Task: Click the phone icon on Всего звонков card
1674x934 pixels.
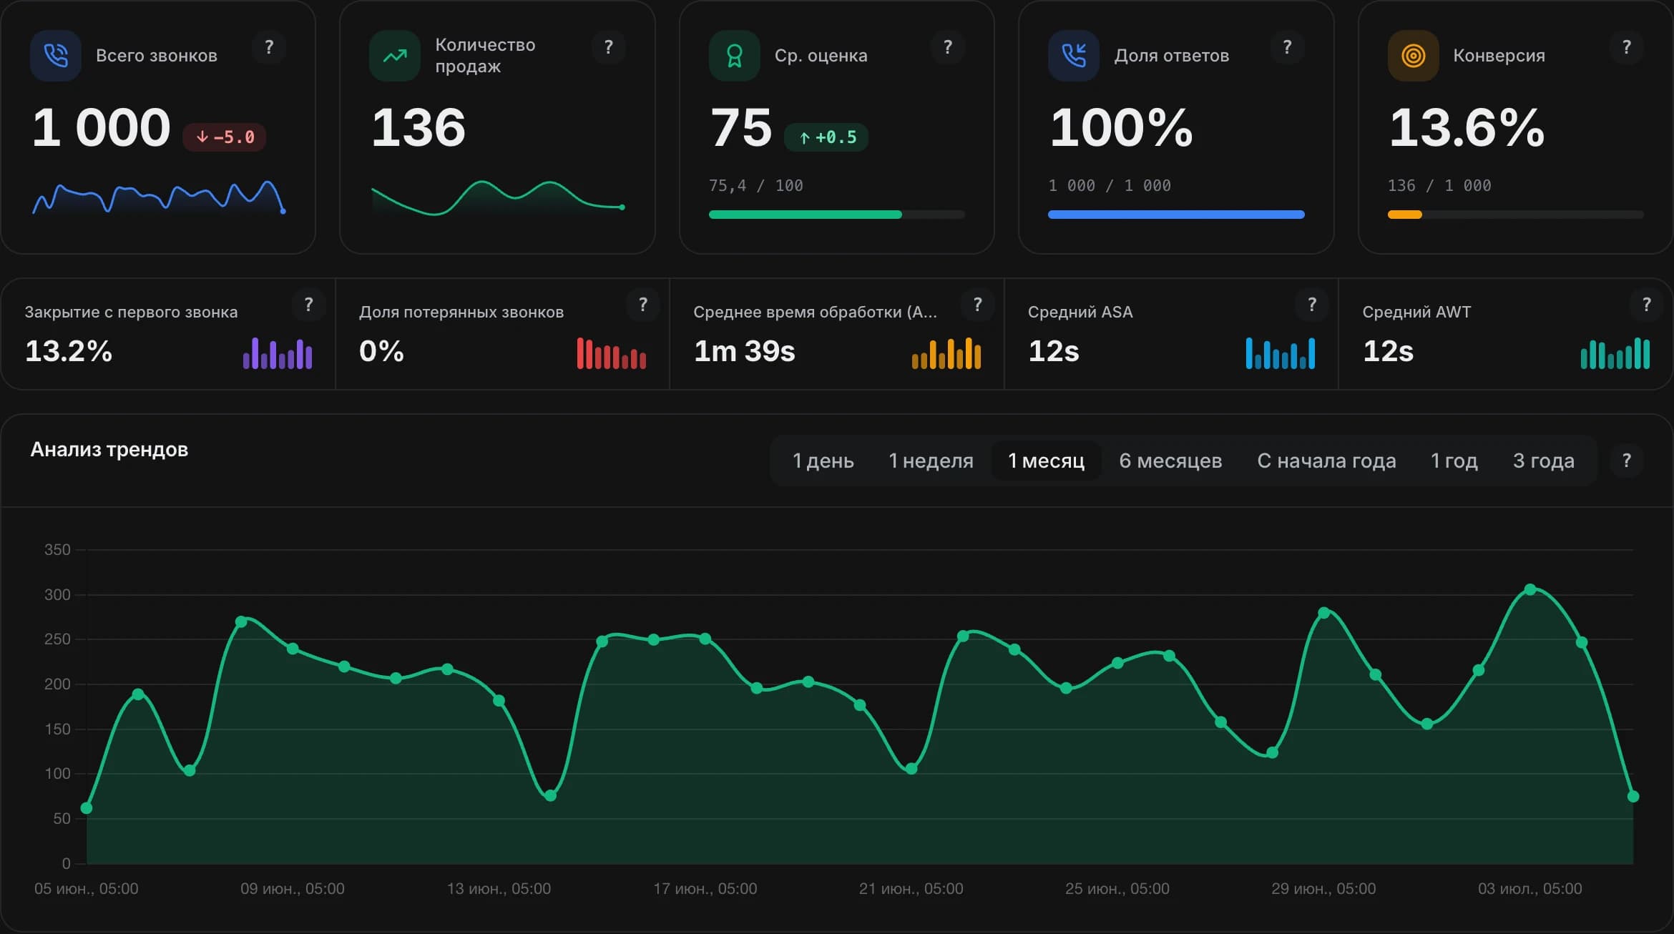Action: 56,56
